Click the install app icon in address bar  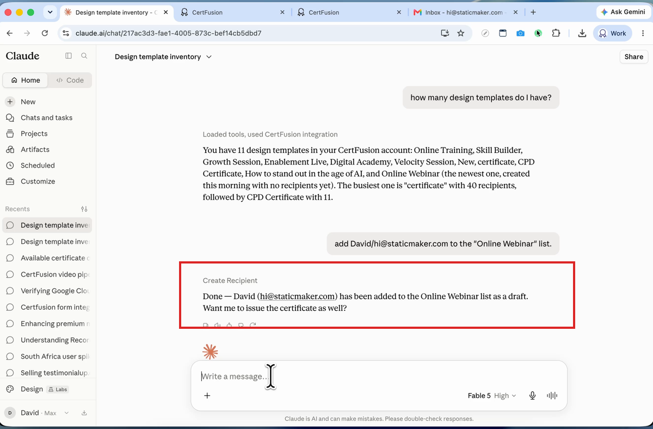(x=445, y=33)
